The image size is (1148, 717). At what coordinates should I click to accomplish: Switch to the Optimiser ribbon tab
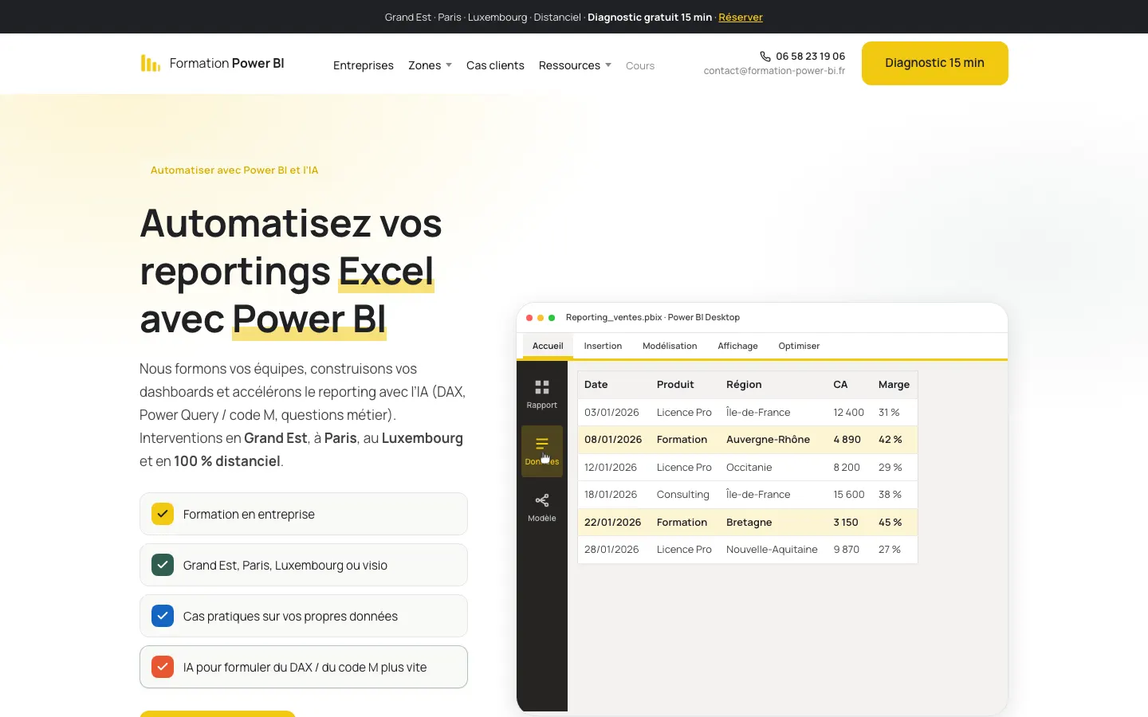799,346
